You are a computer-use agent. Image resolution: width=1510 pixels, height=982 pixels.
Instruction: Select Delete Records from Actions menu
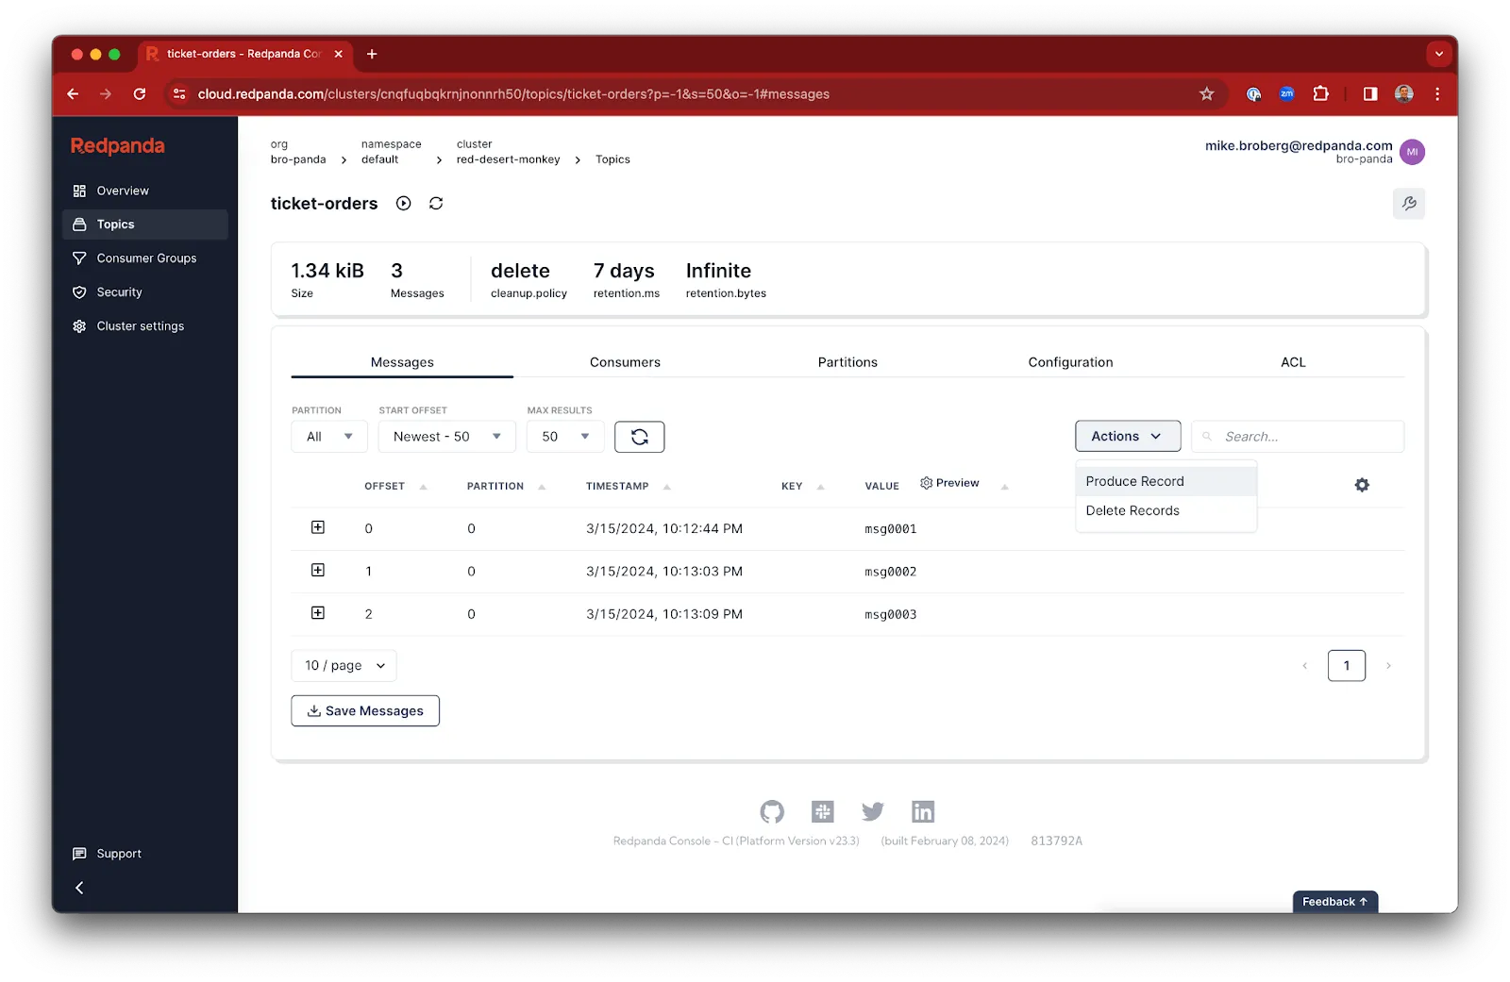(1132, 510)
